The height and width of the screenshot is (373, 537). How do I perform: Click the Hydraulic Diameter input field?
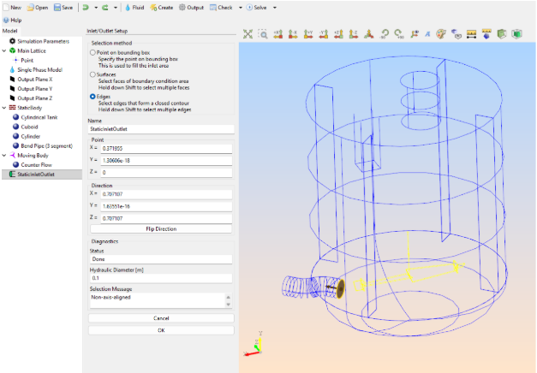161,278
